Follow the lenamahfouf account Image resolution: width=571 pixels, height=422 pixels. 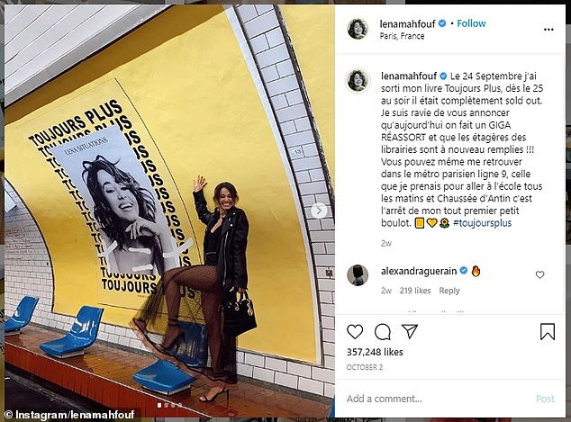point(471,23)
